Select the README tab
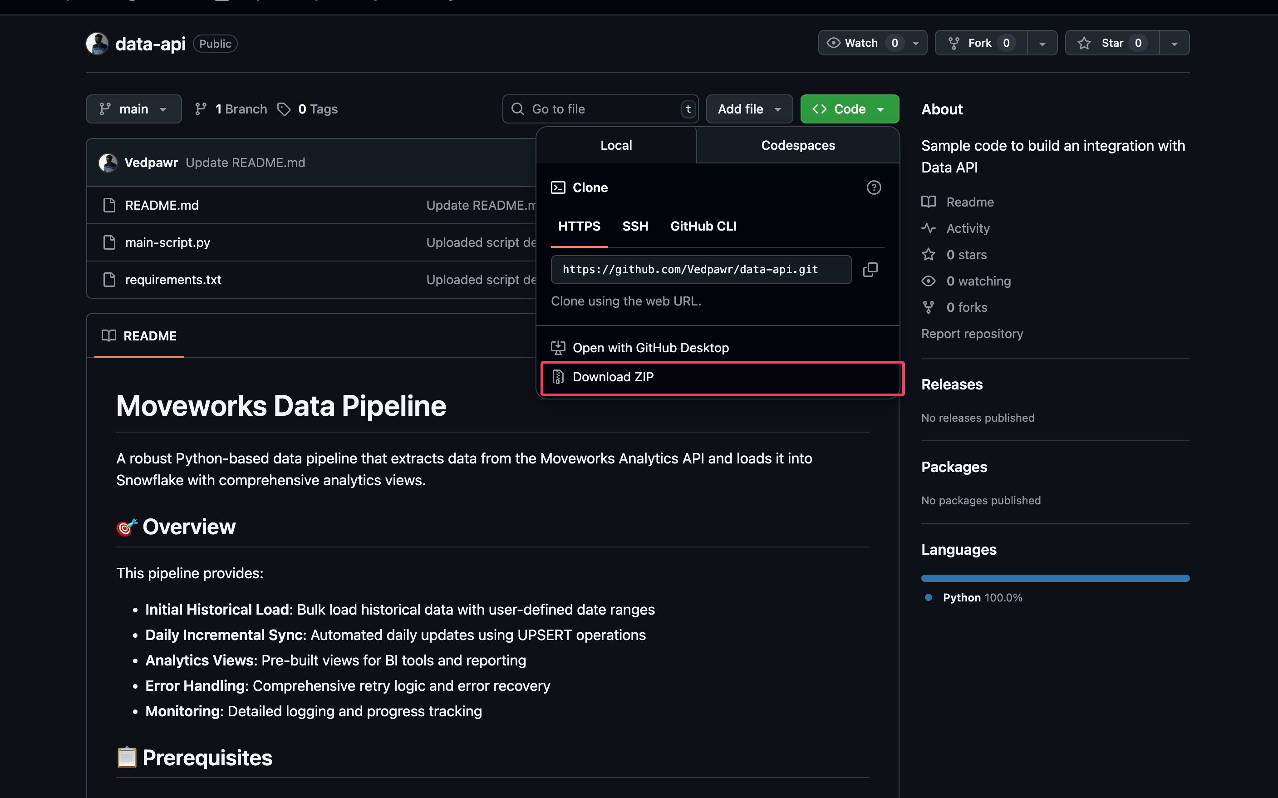The height and width of the screenshot is (798, 1278). coord(139,336)
